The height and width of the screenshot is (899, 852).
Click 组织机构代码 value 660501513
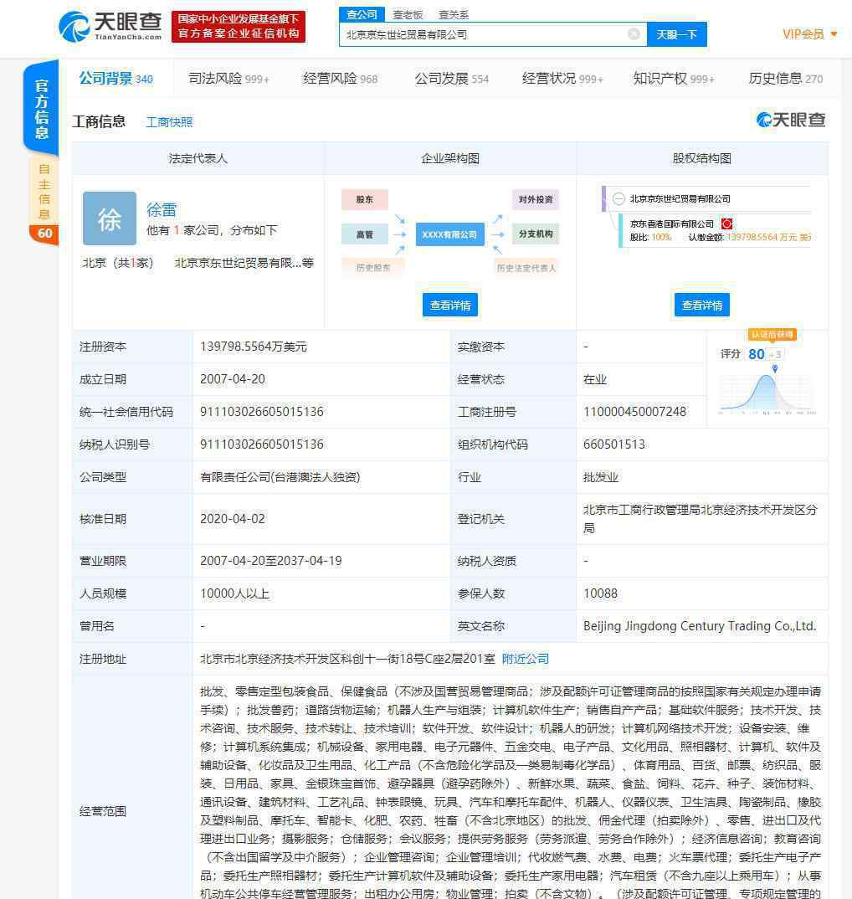614,444
